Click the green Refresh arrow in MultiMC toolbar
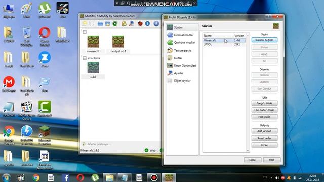 (x=115, y=24)
